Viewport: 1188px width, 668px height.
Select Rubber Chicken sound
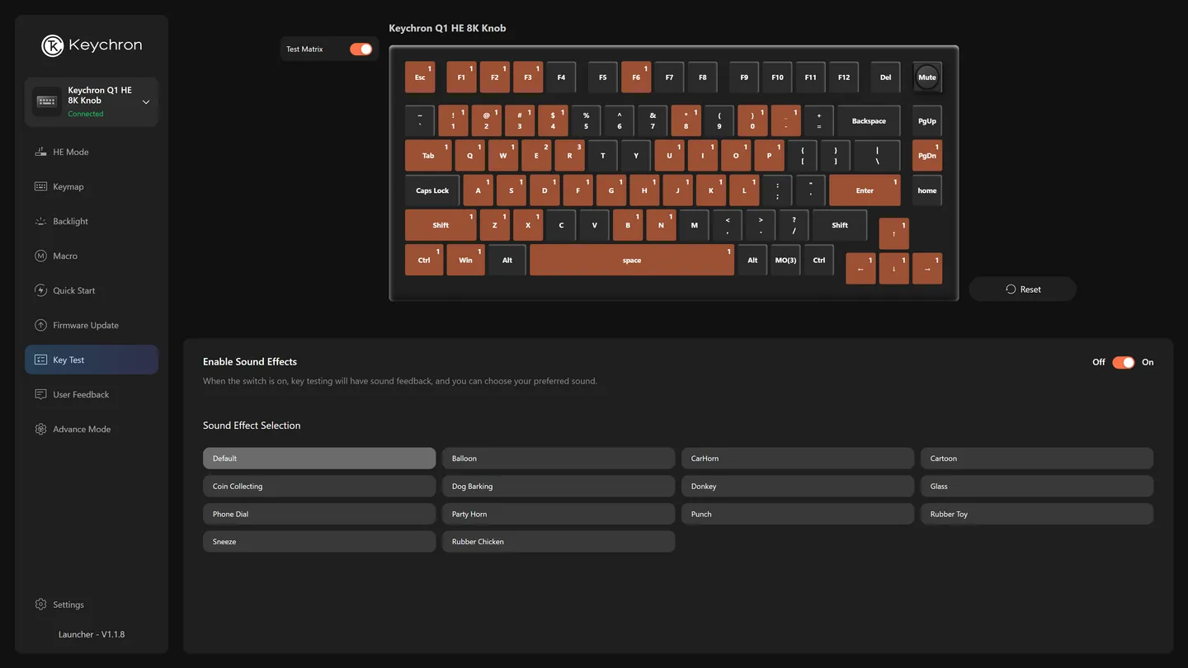click(x=559, y=542)
